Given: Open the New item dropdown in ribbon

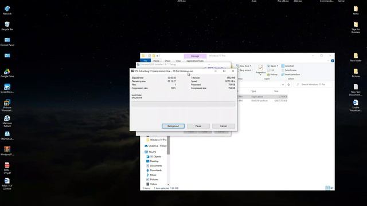Looking at the screenshot, I should click(243, 66).
